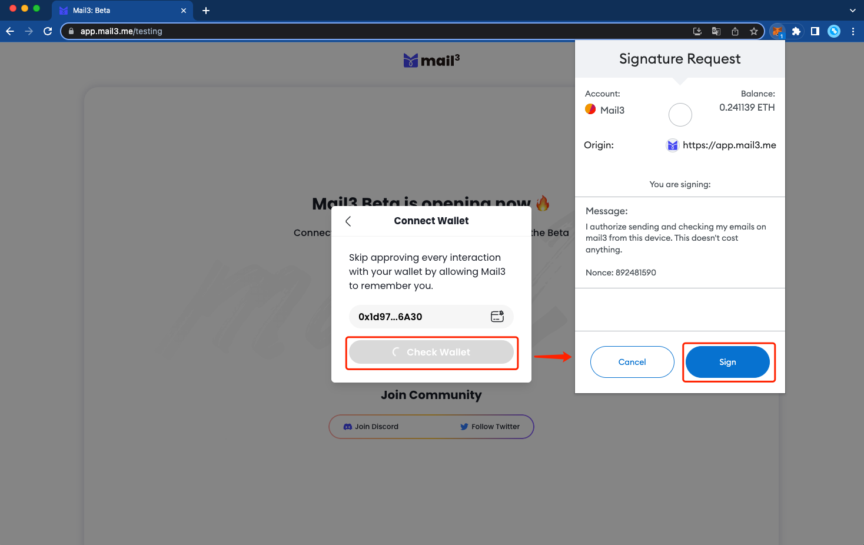Screen dimensions: 864x545
Task: Click the mail3 origin favicon
Action: click(673, 145)
